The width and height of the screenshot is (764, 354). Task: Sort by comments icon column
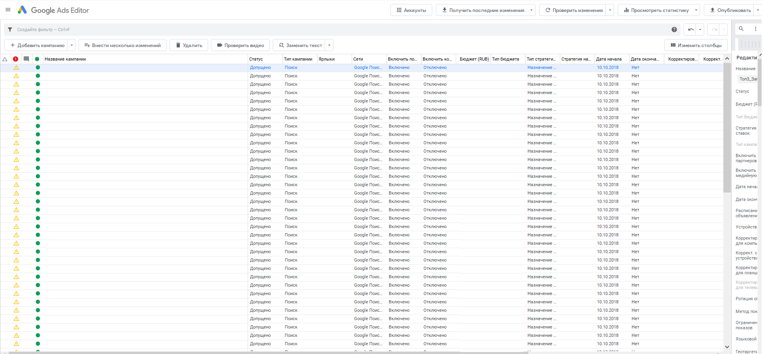click(x=26, y=59)
